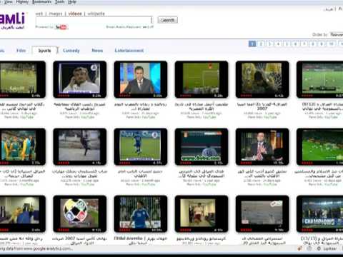Click the Yamli search input field

click(x=94, y=20)
